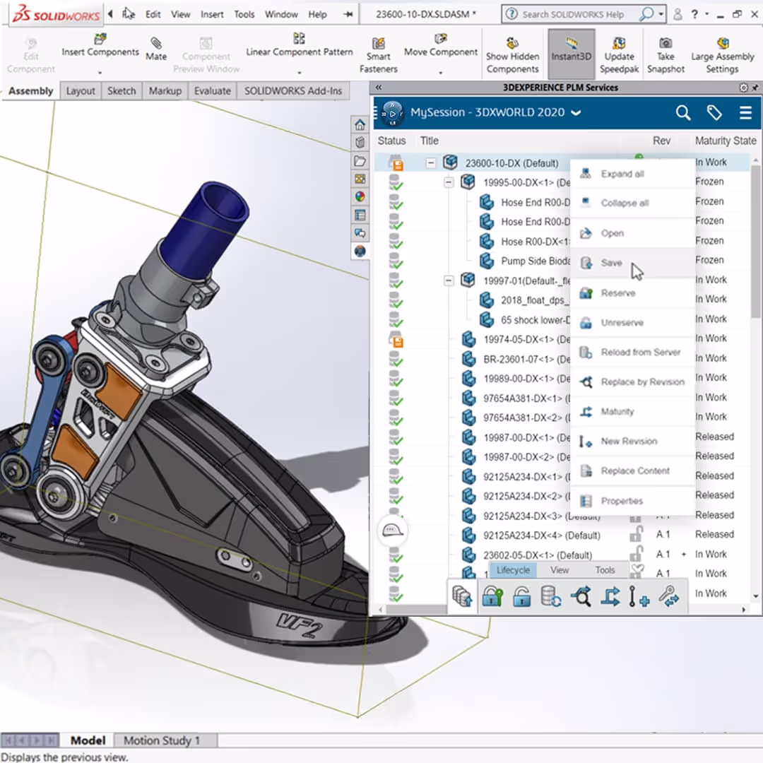Viewport: 763px width, 763px height.
Task: Collapse the 19995-00-DX<1> tree node
Action: (x=449, y=182)
